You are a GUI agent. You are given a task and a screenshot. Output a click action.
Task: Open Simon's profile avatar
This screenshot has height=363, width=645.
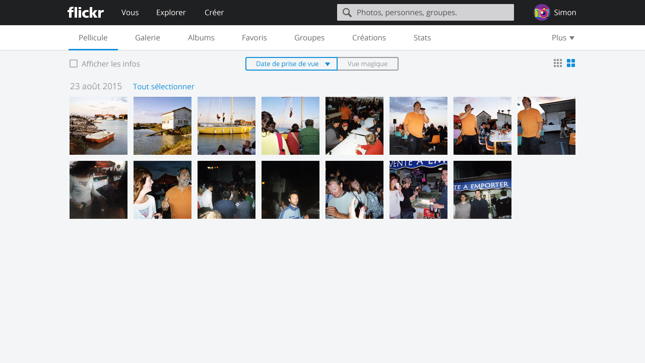point(542,13)
